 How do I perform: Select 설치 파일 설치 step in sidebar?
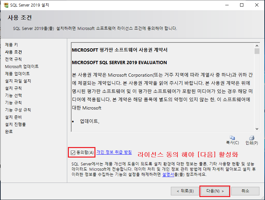click(x=18, y=81)
